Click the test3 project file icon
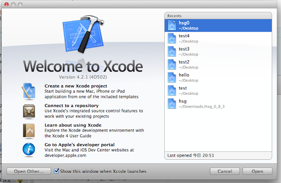The image size is (281, 183). tap(172, 51)
